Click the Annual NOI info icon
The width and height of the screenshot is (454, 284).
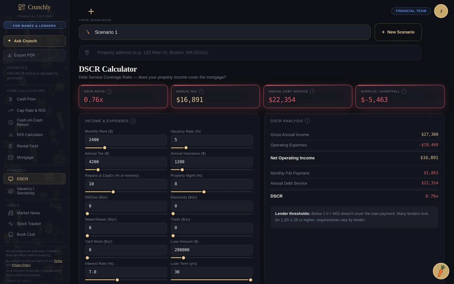(x=201, y=91)
